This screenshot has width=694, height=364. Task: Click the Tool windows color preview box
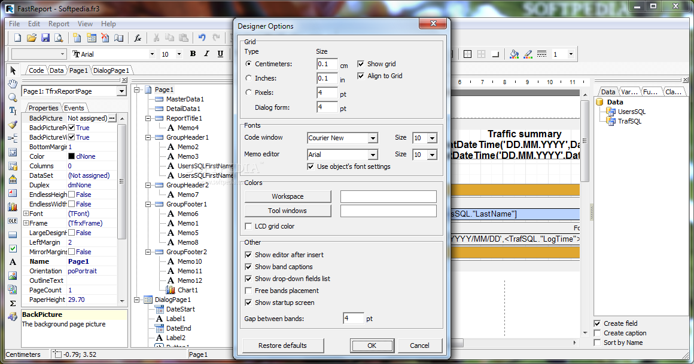tap(388, 211)
